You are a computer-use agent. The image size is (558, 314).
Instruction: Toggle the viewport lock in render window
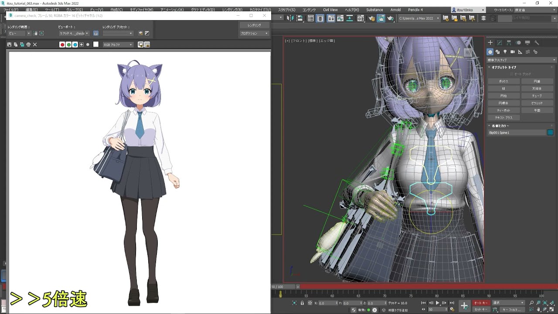pos(95,33)
